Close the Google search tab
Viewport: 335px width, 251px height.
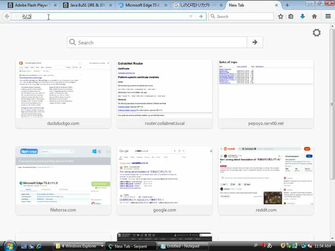221,5
